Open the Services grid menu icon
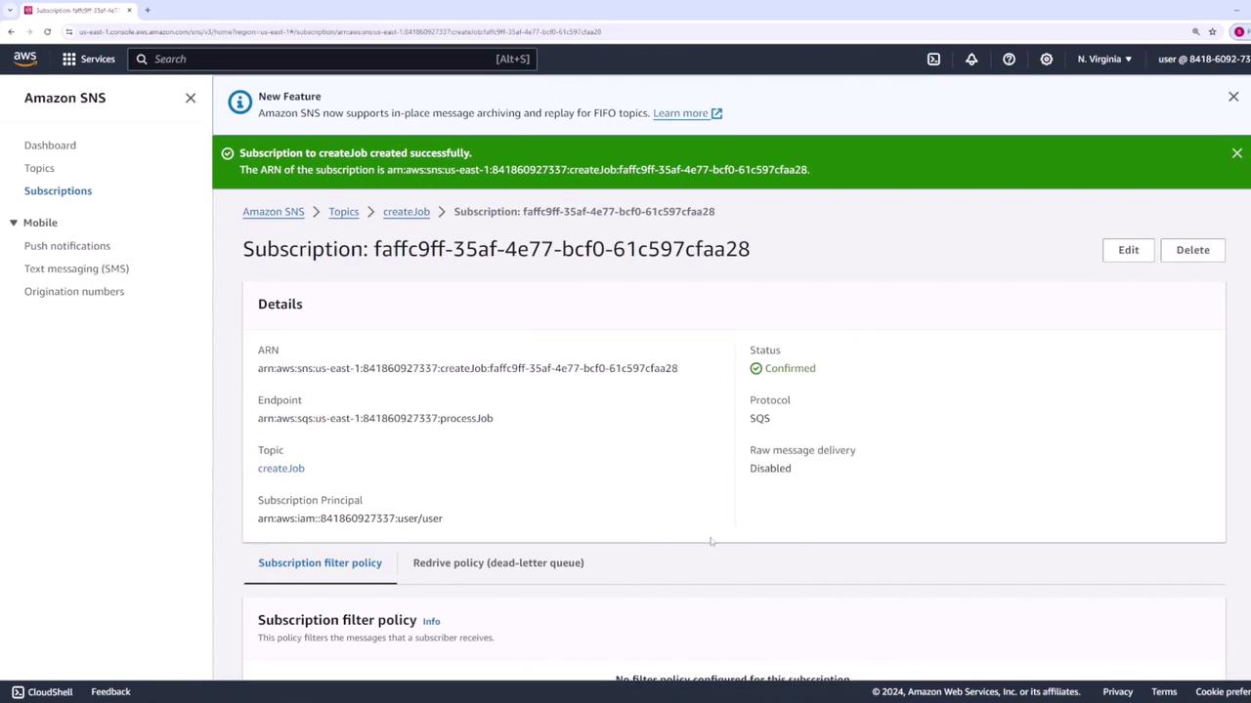 [69, 59]
